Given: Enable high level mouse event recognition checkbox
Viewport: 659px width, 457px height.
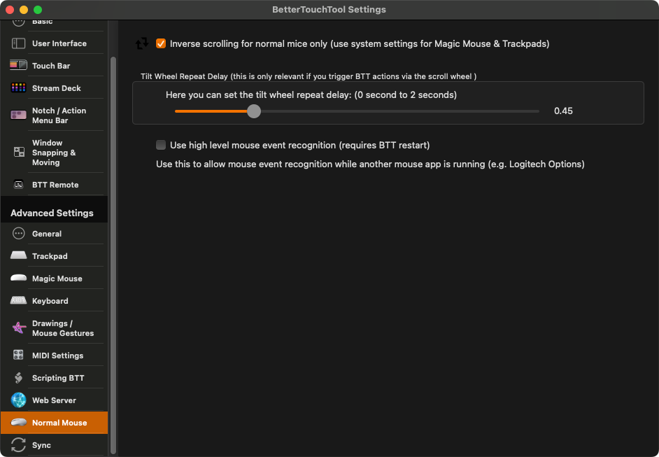Looking at the screenshot, I should [x=161, y=145].
